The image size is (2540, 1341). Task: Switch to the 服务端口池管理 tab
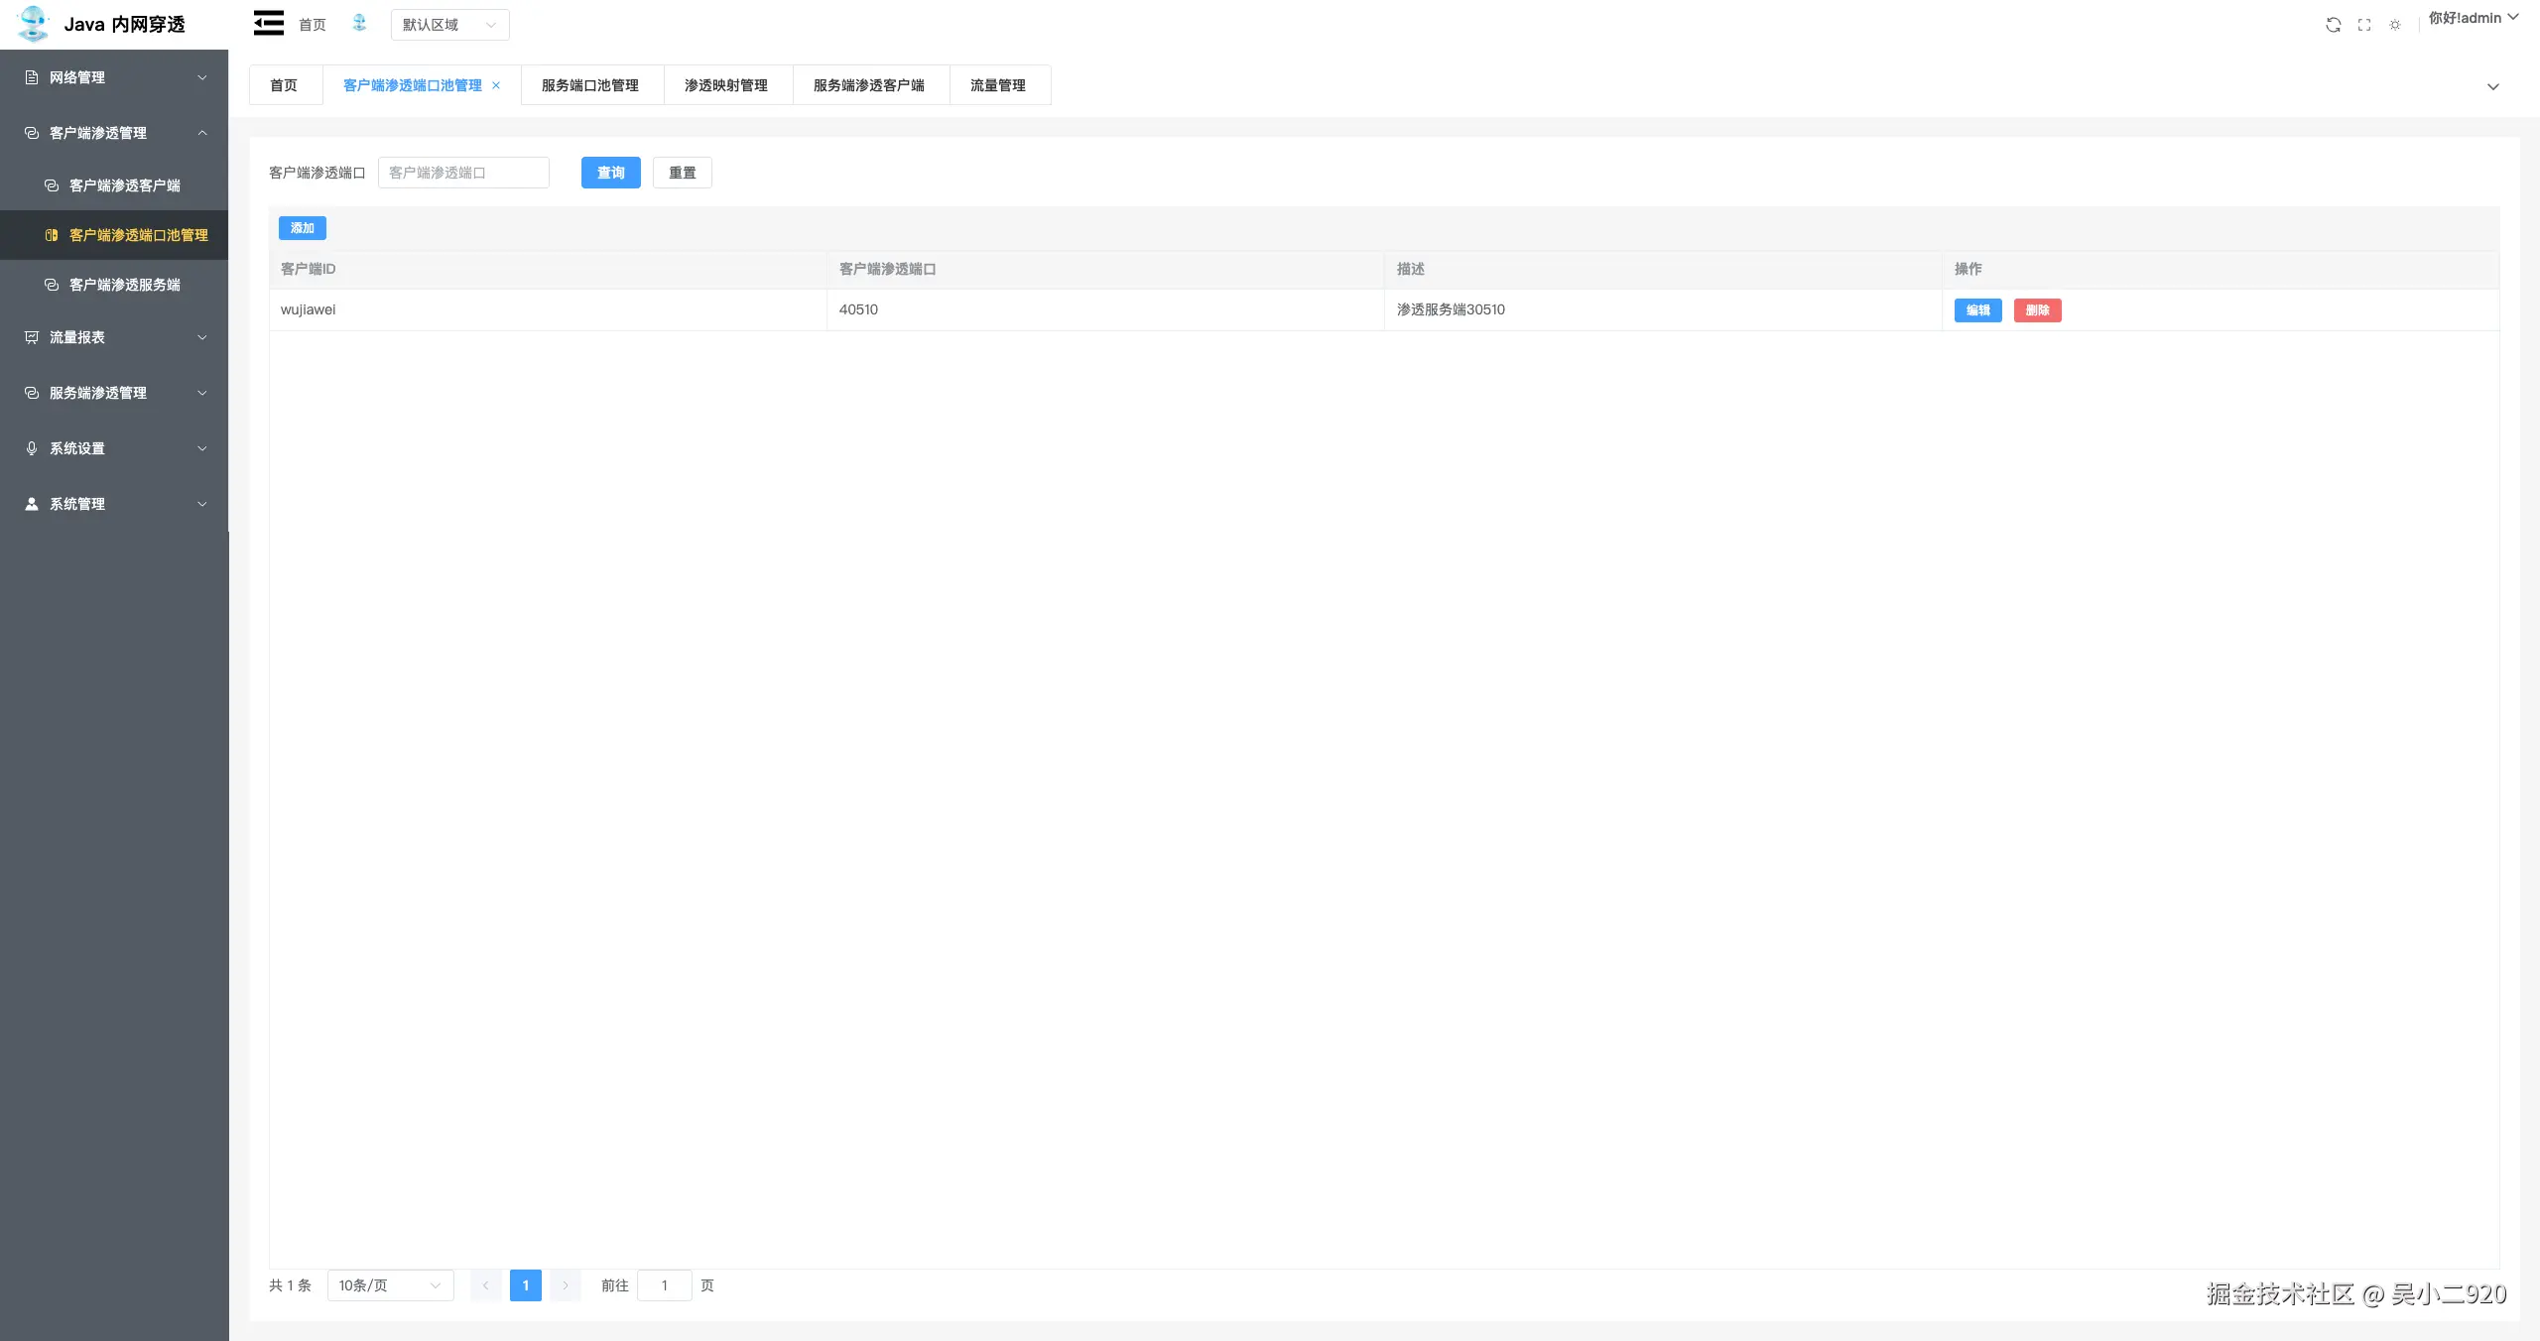pos(590,85)
